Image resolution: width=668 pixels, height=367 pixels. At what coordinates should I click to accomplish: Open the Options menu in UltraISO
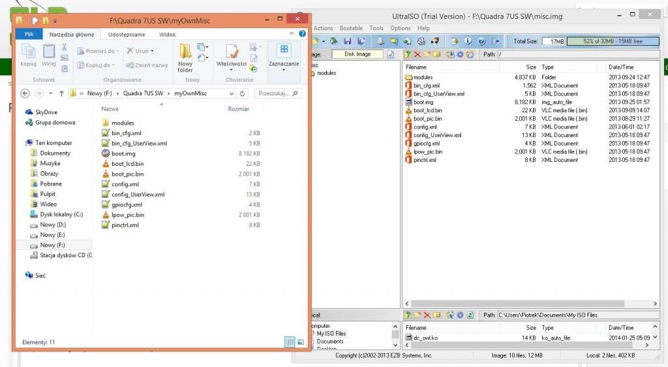tap(401, 28)
